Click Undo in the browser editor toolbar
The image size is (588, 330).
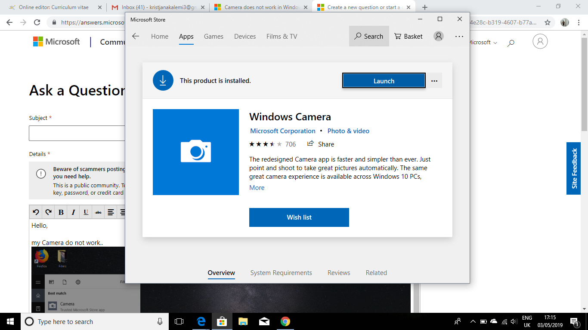click(36, 212)
